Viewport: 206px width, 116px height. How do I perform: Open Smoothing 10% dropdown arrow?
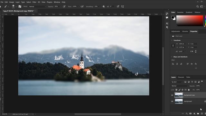[100, 6]
